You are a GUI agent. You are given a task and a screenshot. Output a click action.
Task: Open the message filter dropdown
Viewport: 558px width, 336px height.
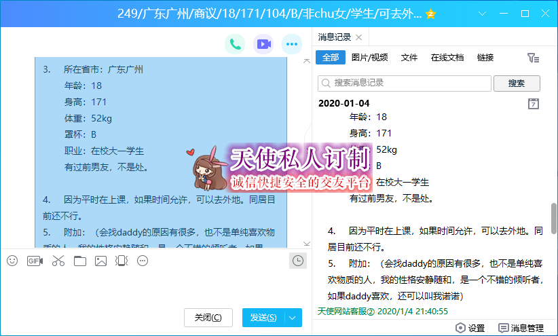point(533,58)
